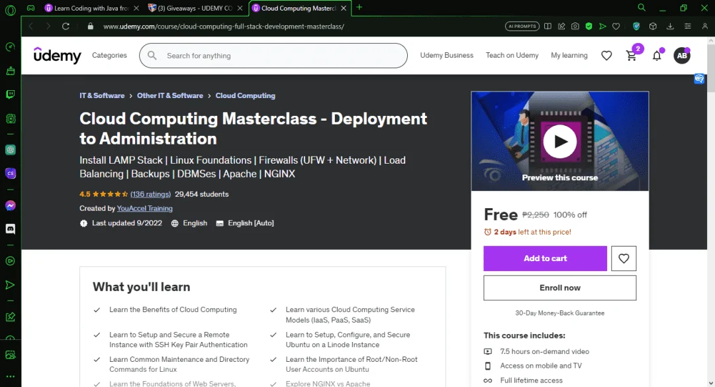The height and width of the screenshot is (387, 715).
Task: Open the chip-shaped GX icon in sidebar
Action: click(x=10, y=119)
